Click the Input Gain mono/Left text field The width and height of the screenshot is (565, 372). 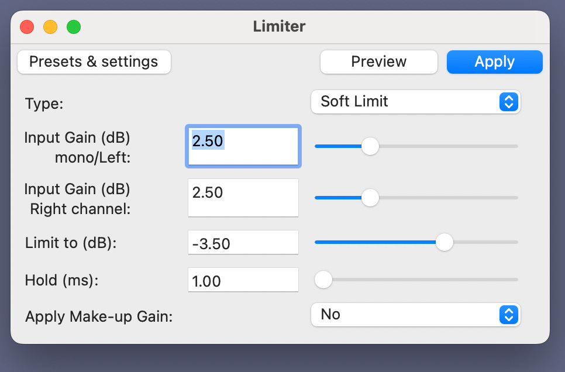click(243, 146)
